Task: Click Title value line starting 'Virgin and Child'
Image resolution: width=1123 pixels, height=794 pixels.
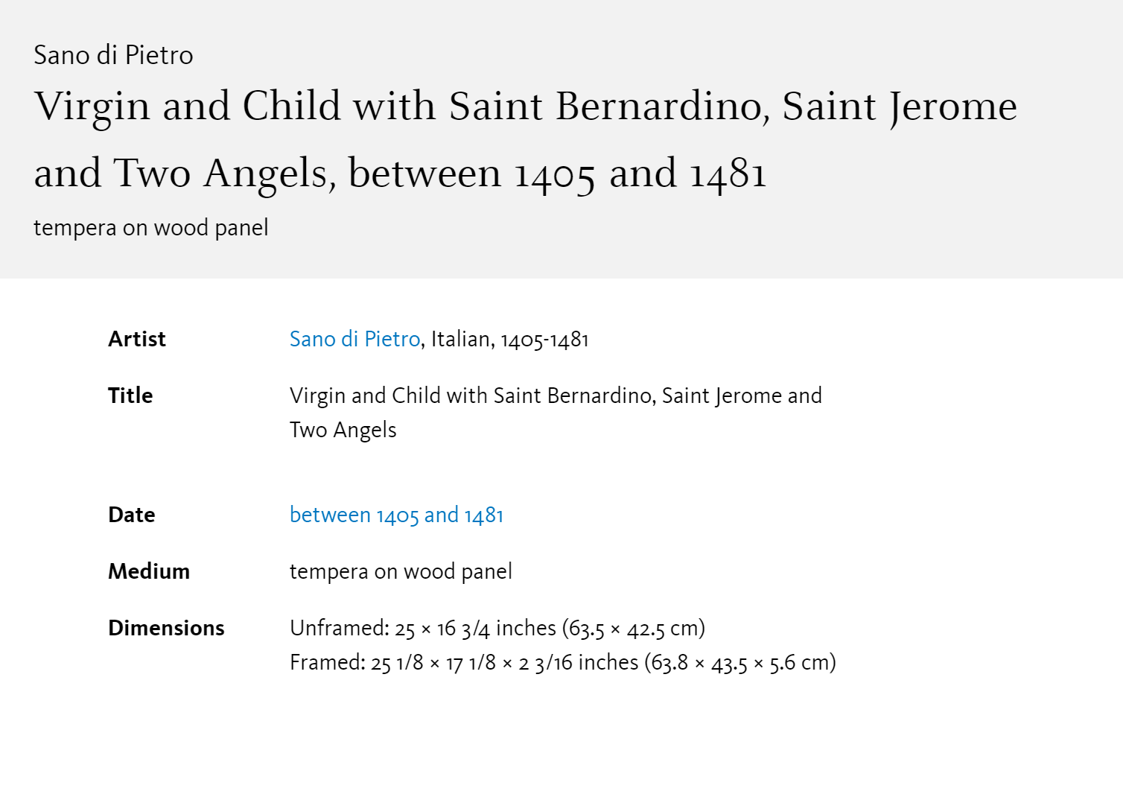Action: pos(556,396)
